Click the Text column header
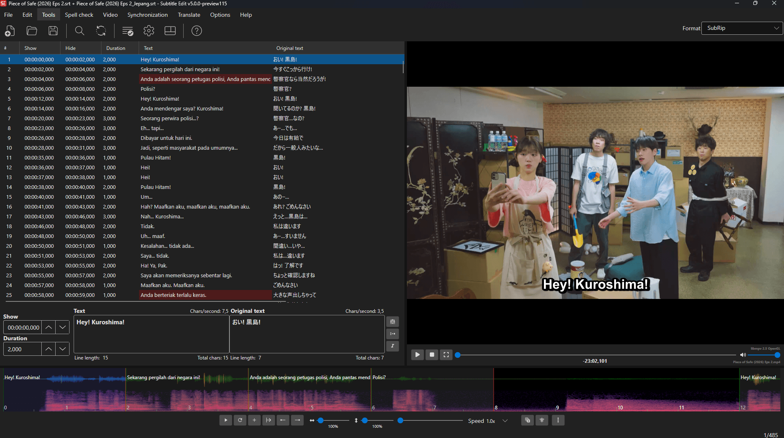This screenshot has height=438, width=784. pyautogui.click(x=205, y=48)
